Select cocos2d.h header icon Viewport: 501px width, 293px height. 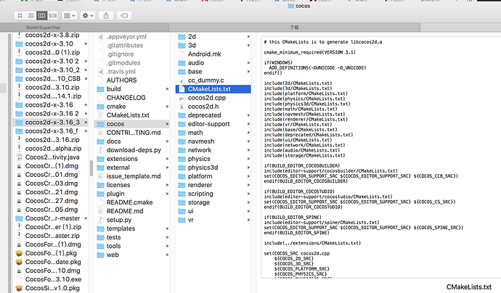click(x=182, y=107)
